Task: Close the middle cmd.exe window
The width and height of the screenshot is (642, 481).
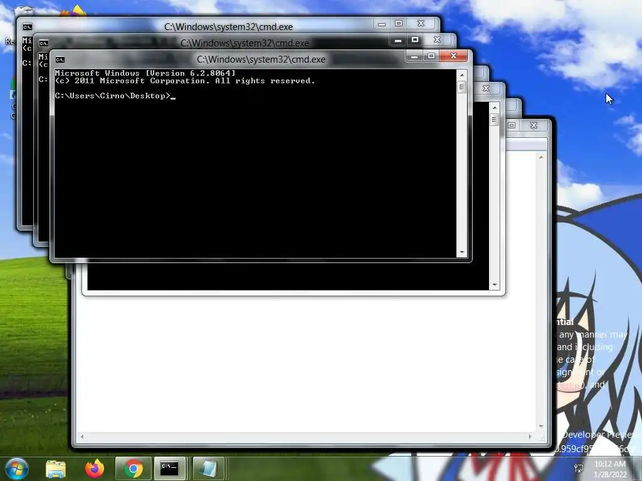Action: (x=437, y=39)
